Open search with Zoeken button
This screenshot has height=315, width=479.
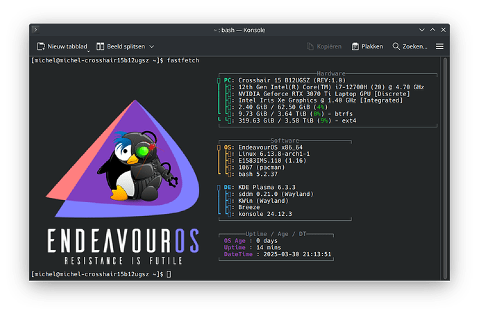410,46
